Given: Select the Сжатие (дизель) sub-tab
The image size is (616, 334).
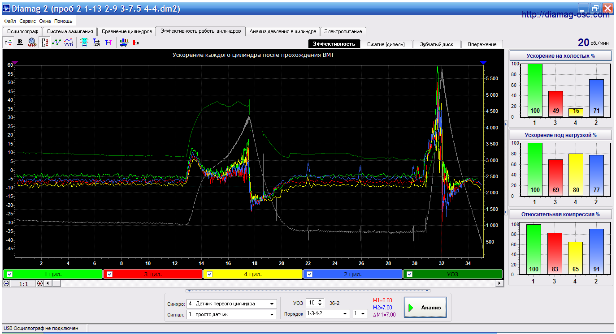Looking at the screenshot, I should click(x=386, y=44).
